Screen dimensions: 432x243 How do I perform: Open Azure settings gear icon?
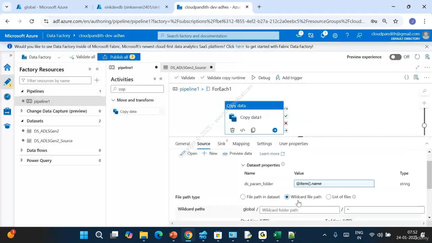(x=335, y=35)
